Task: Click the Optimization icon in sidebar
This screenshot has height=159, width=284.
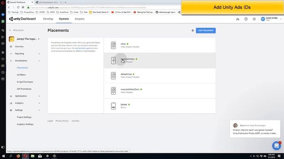Action: click(x=11, y=96)
